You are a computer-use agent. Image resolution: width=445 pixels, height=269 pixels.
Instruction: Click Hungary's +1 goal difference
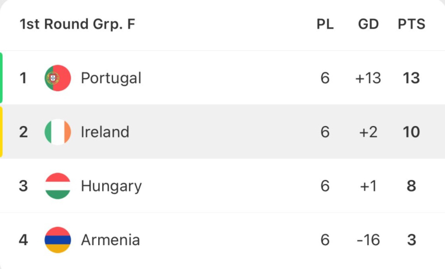(368, 186)
